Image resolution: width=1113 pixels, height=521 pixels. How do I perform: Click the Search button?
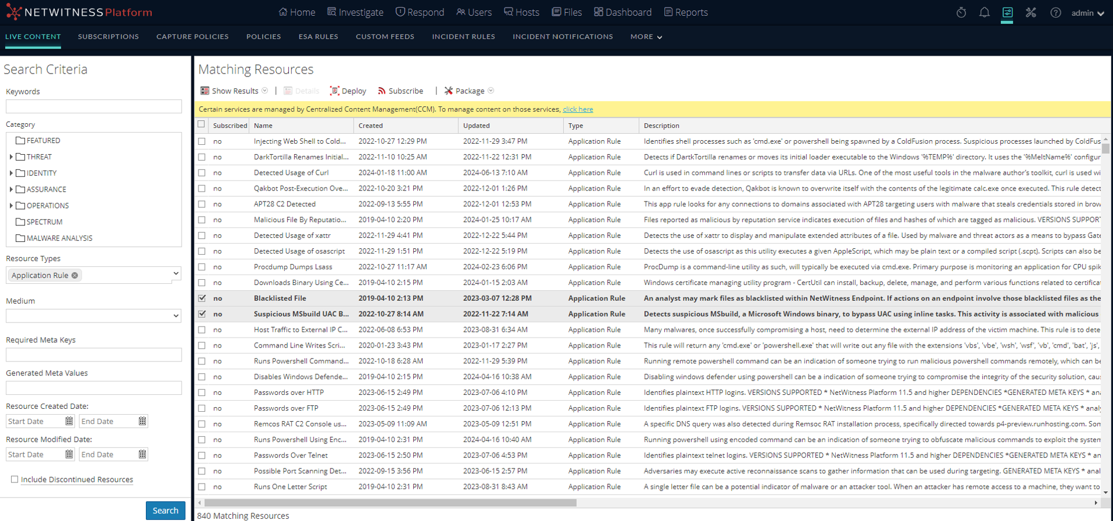coord(166,510)
